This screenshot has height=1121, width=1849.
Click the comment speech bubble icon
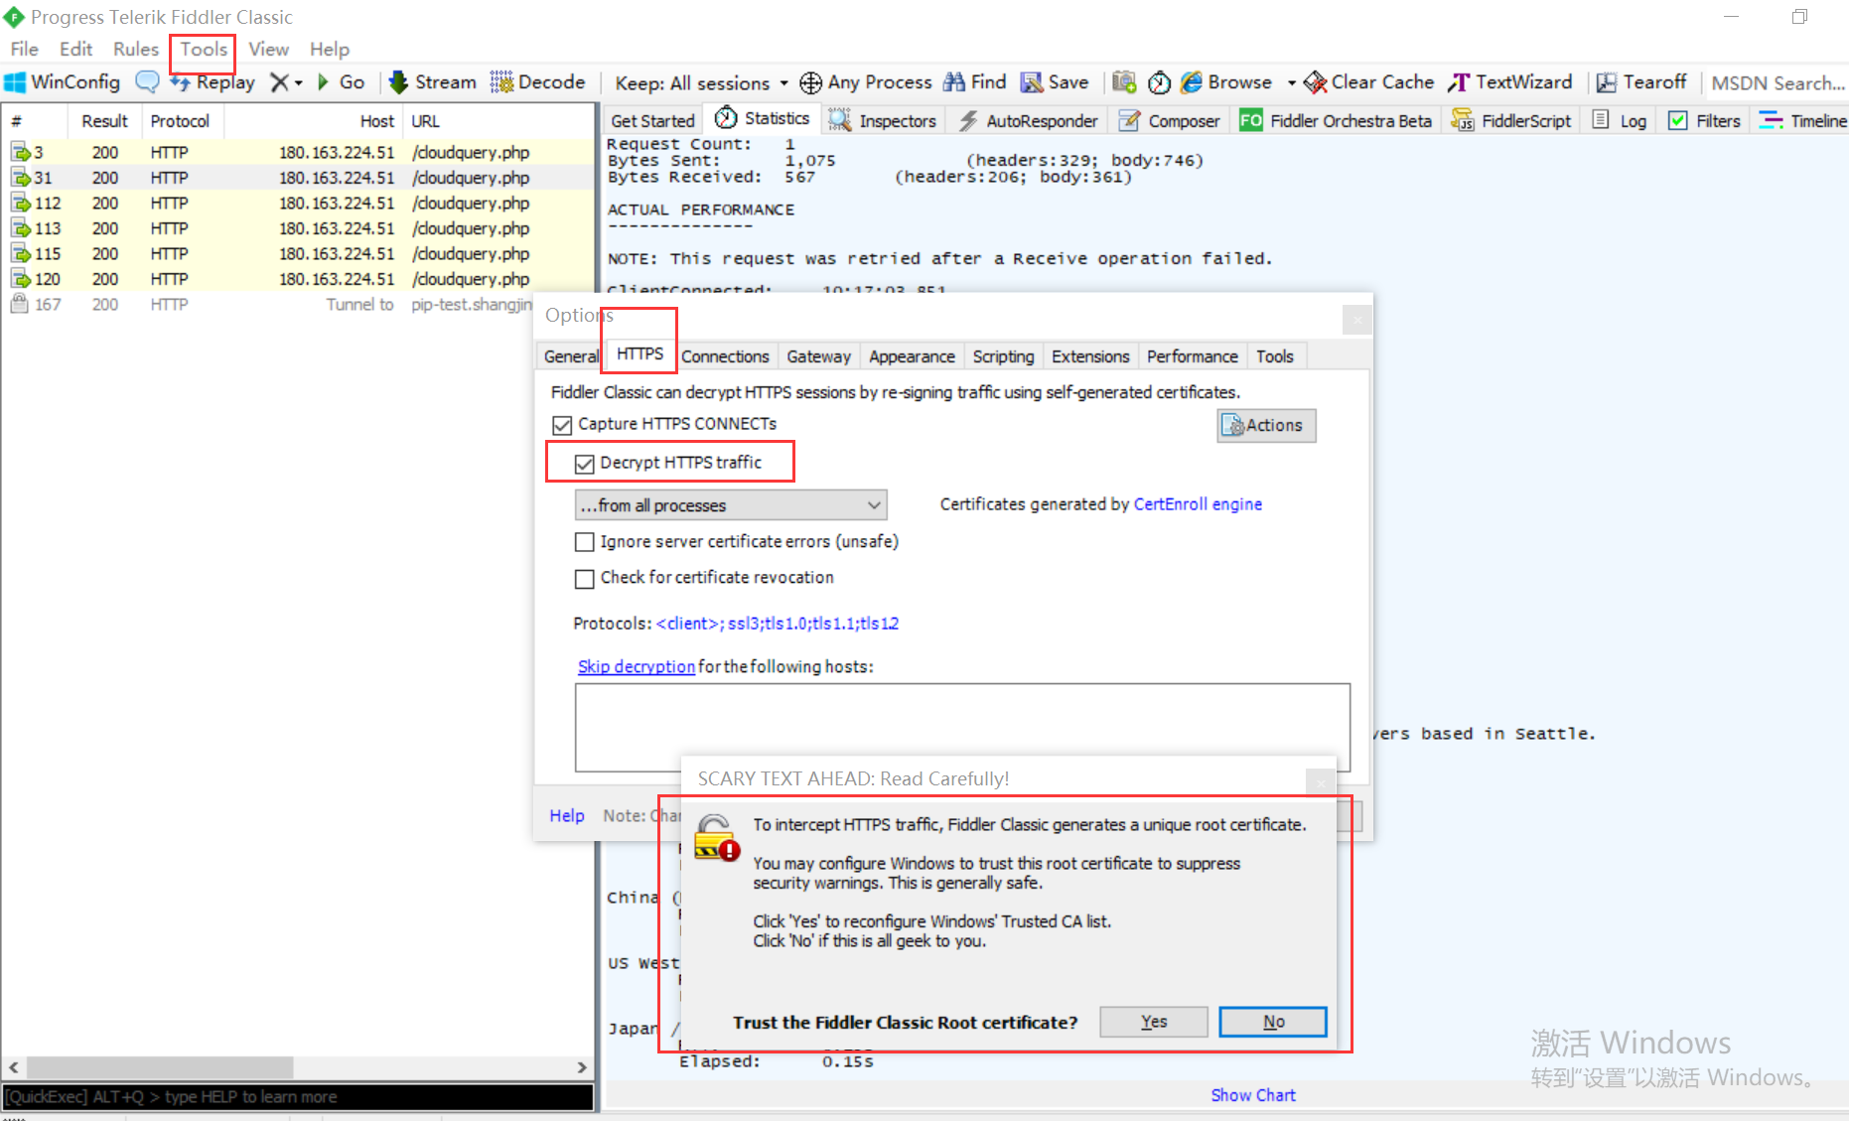coord(147,82)
